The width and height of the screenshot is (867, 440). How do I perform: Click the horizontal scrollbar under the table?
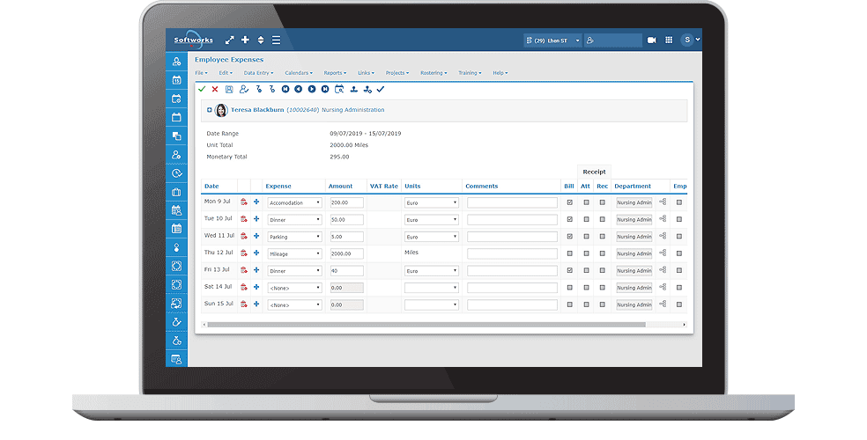426,325
